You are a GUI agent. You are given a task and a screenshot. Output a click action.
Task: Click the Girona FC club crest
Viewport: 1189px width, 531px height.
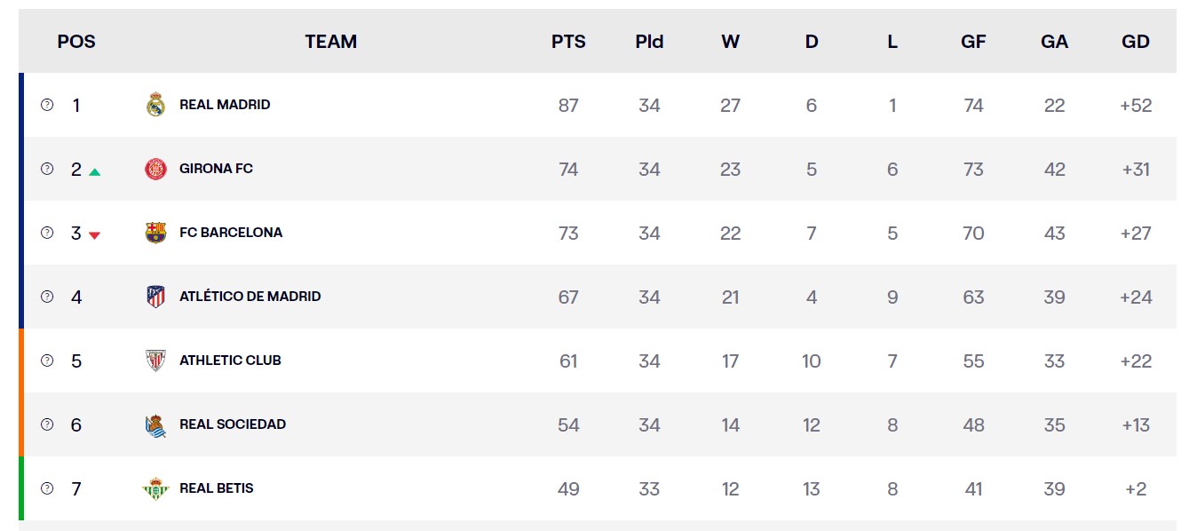(155, 169)
